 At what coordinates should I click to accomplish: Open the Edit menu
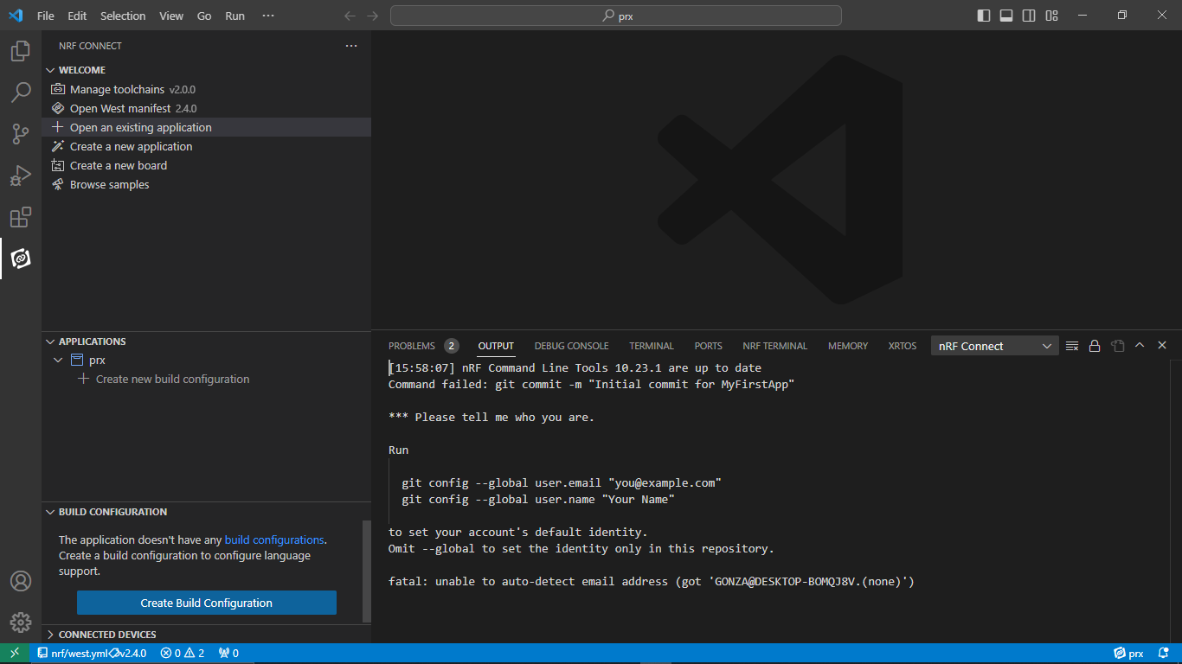tap(77, 16)
